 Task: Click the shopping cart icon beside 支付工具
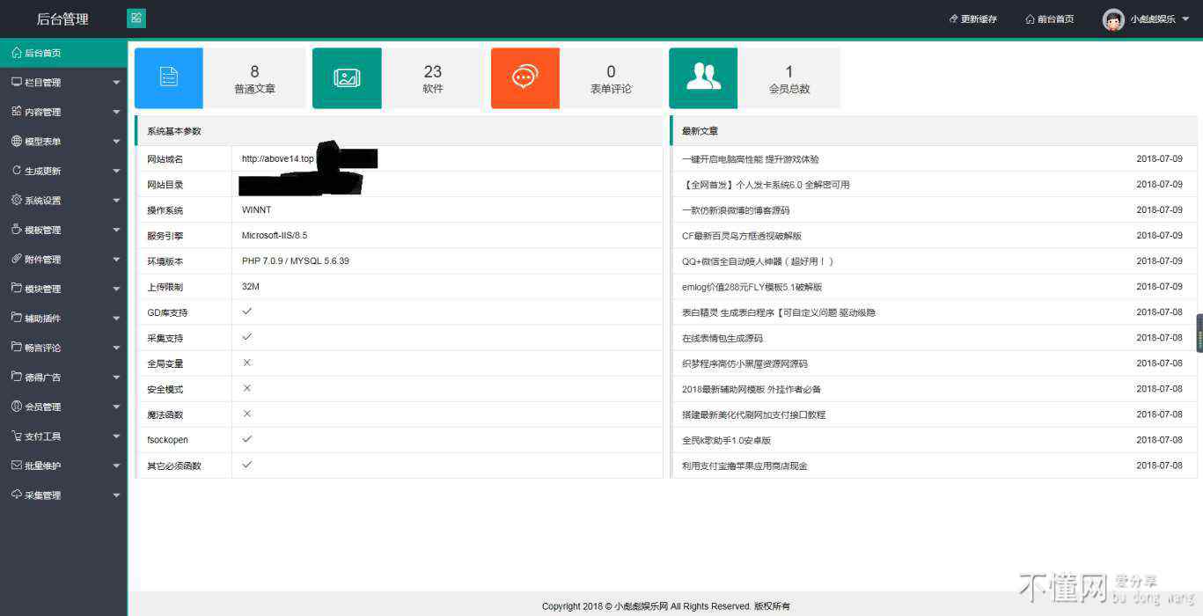17,436
